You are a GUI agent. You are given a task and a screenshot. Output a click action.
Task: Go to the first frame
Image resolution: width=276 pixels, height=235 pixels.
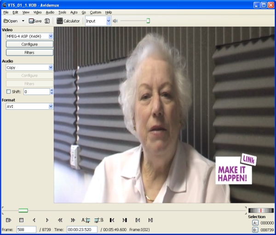[x=138, y=220]
